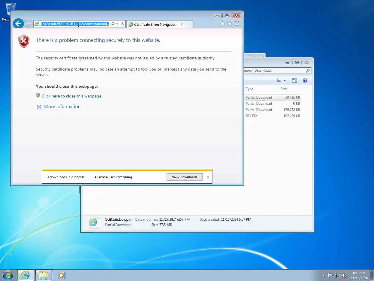Click the muted volume tray icon
Viewport: 374px width, 281px height.
(x=345, y=275)
